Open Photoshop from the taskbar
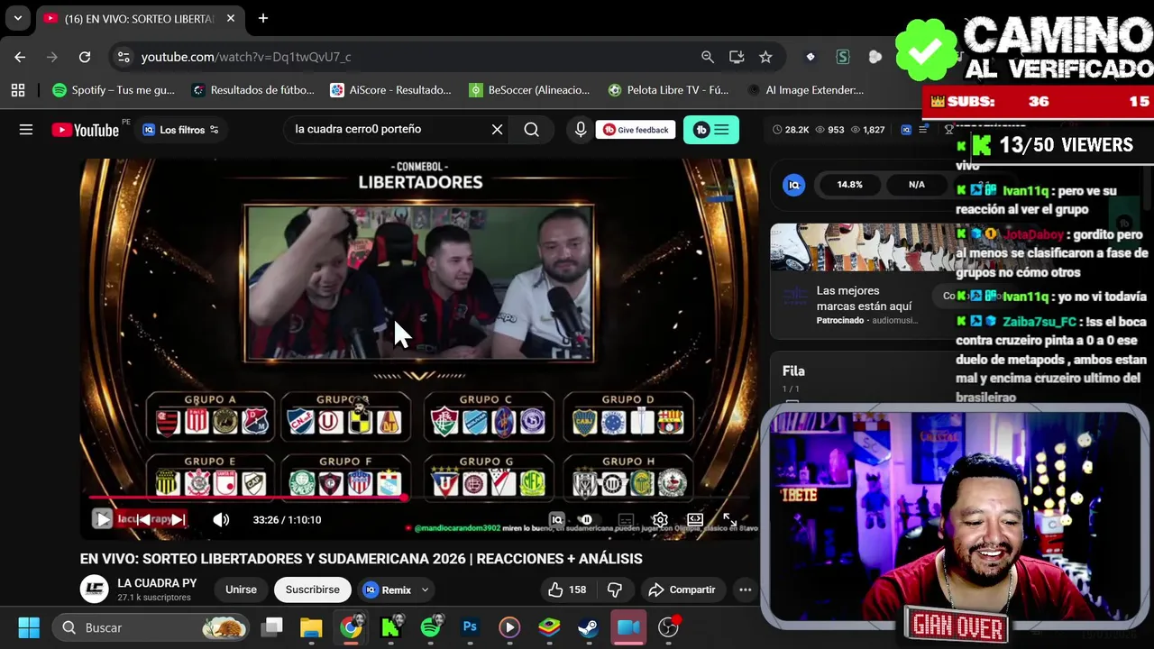Image resolution: width=1154 pixels, height=649 pixels. (470, 627)
